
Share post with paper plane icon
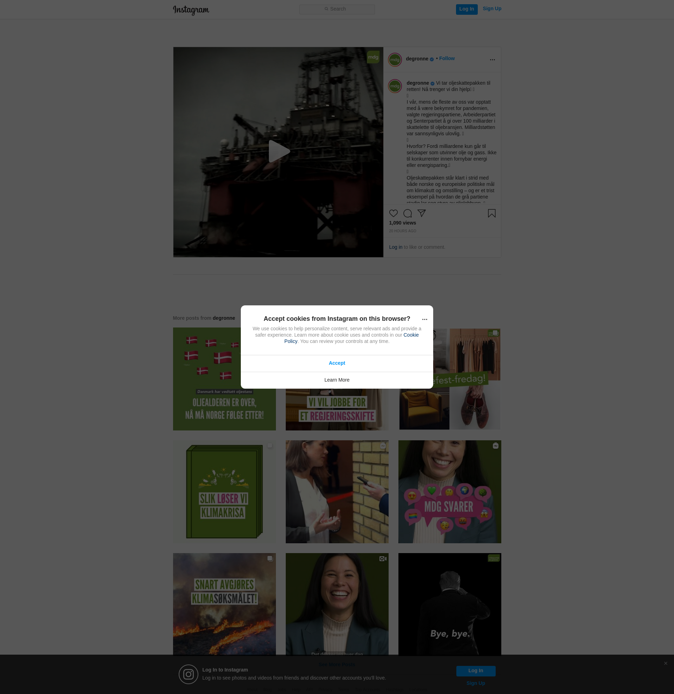coord(421,213)
